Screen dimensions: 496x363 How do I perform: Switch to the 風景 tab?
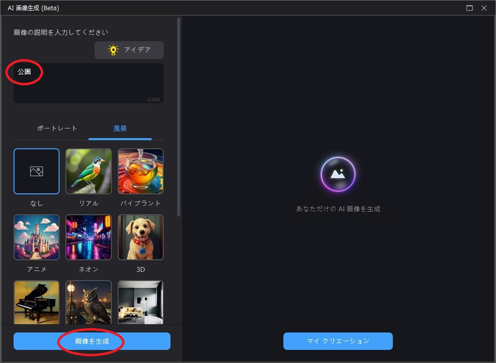pyautogui.click(x=120, y=128)
